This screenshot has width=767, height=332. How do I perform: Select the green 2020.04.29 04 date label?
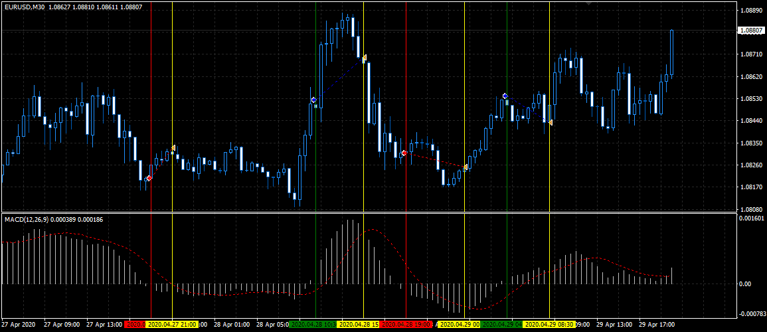pos(502,324)
